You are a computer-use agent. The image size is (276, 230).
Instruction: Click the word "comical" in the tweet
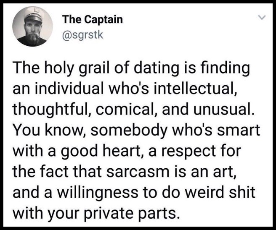[126, 109]
